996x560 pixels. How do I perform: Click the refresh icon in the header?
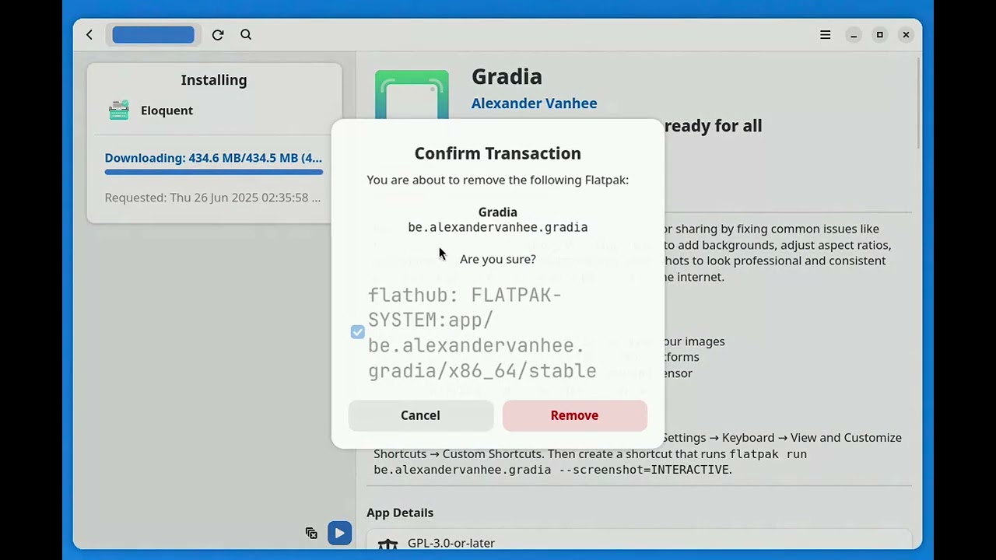point(218,35)
